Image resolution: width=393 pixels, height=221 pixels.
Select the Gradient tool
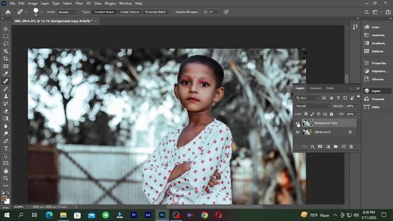pos(6,118)
